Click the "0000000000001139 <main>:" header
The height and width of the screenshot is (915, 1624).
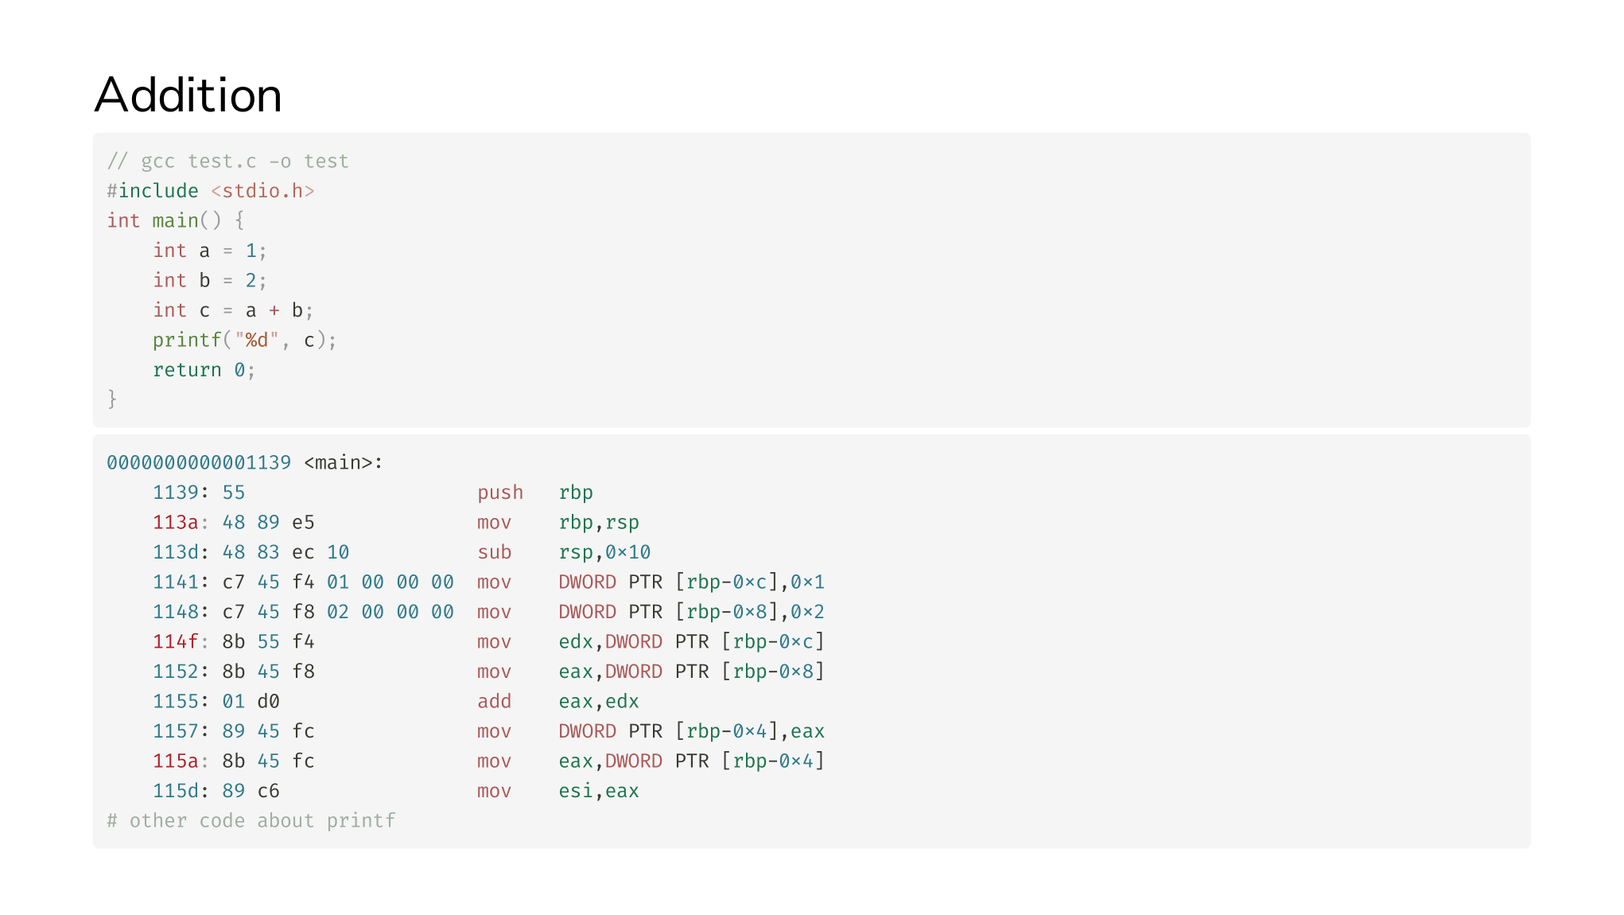[x=245, y=462]
